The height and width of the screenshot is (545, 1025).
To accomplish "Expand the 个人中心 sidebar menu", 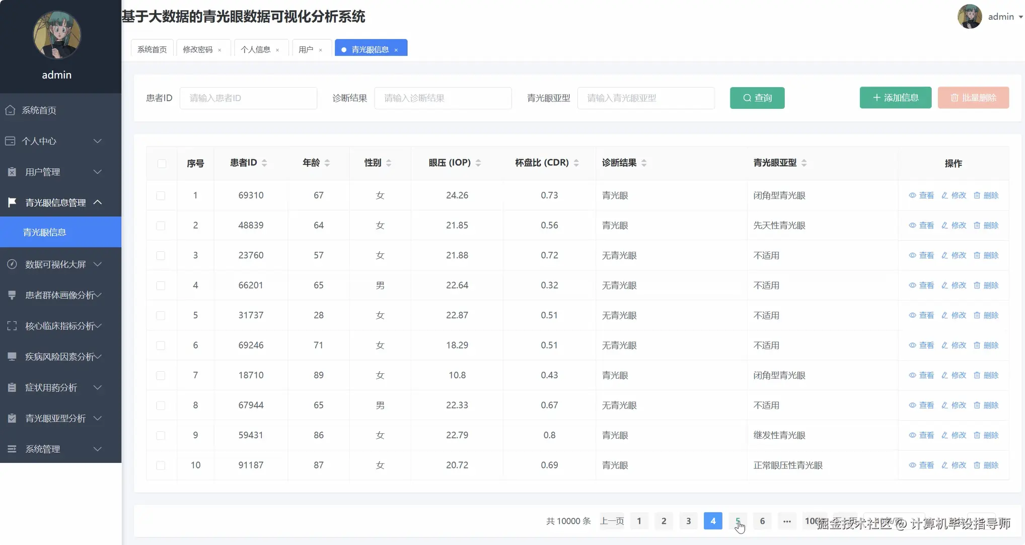I will (54, 141).
